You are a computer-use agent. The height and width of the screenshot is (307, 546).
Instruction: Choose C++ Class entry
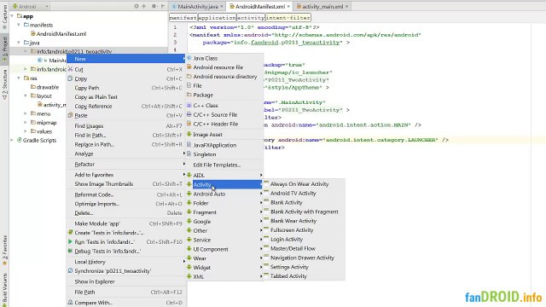click(x=224, y=106)
